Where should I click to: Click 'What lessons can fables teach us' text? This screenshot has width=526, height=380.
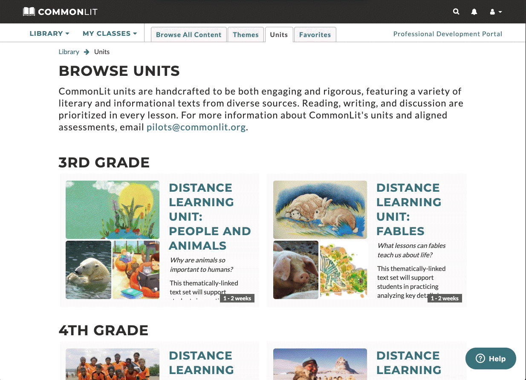411,250
